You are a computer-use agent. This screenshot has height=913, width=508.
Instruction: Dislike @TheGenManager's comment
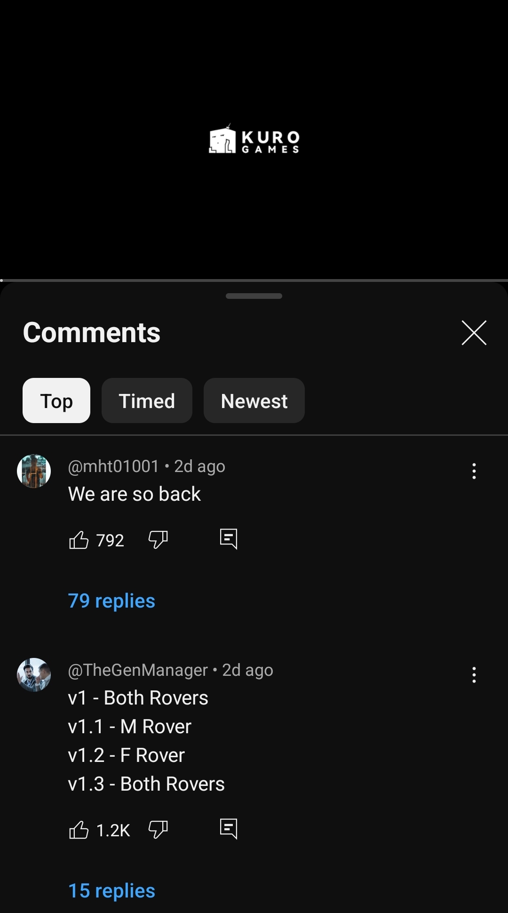click(158, 830)
